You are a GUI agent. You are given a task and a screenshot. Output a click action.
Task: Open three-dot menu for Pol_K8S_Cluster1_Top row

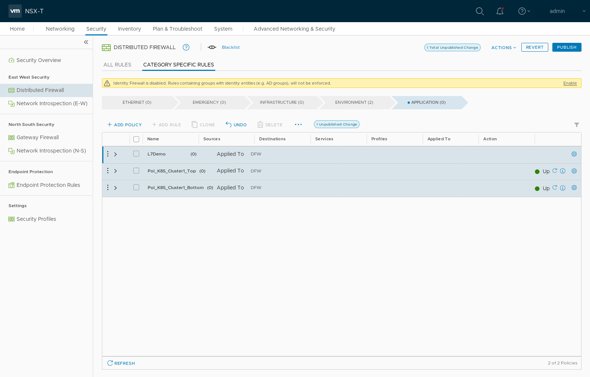[x=108, y=171]
